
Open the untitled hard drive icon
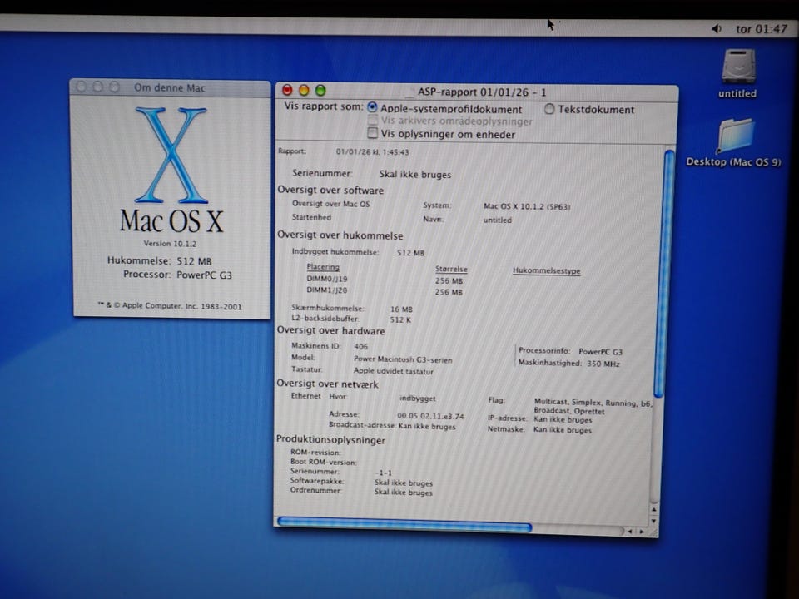738,66
